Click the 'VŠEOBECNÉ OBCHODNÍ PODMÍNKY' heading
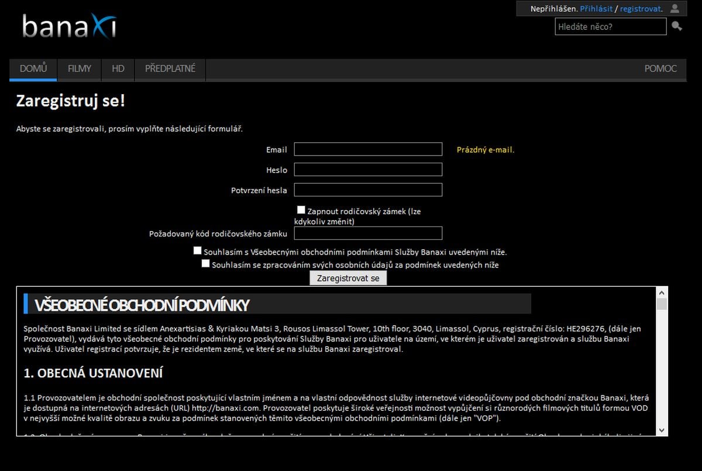 (142, 305)
